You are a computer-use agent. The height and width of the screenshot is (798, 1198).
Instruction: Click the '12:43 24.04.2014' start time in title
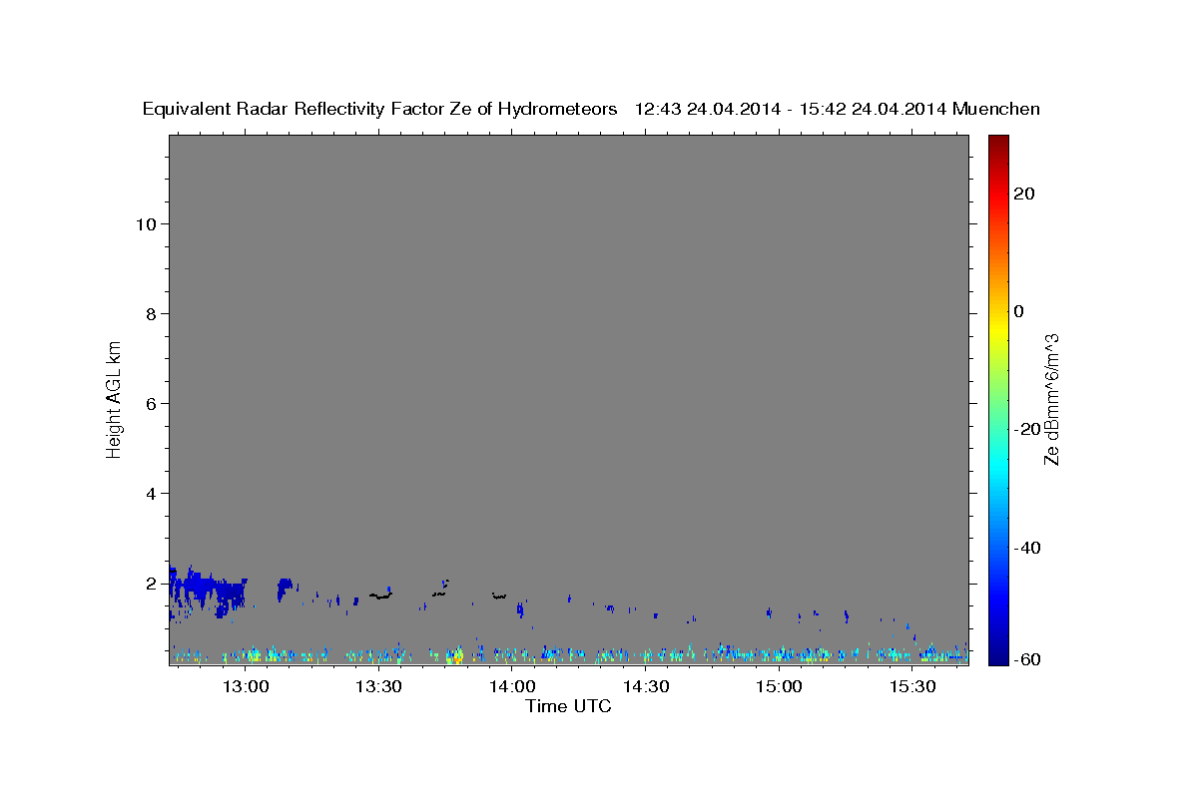point(706,110)
